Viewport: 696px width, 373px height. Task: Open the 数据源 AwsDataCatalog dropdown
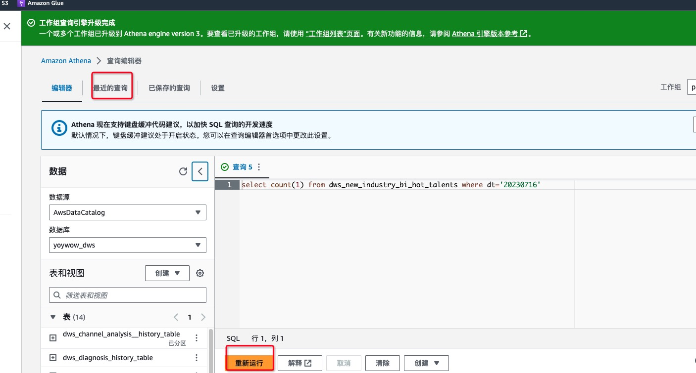pyautogui.click(x=128, y=212)
